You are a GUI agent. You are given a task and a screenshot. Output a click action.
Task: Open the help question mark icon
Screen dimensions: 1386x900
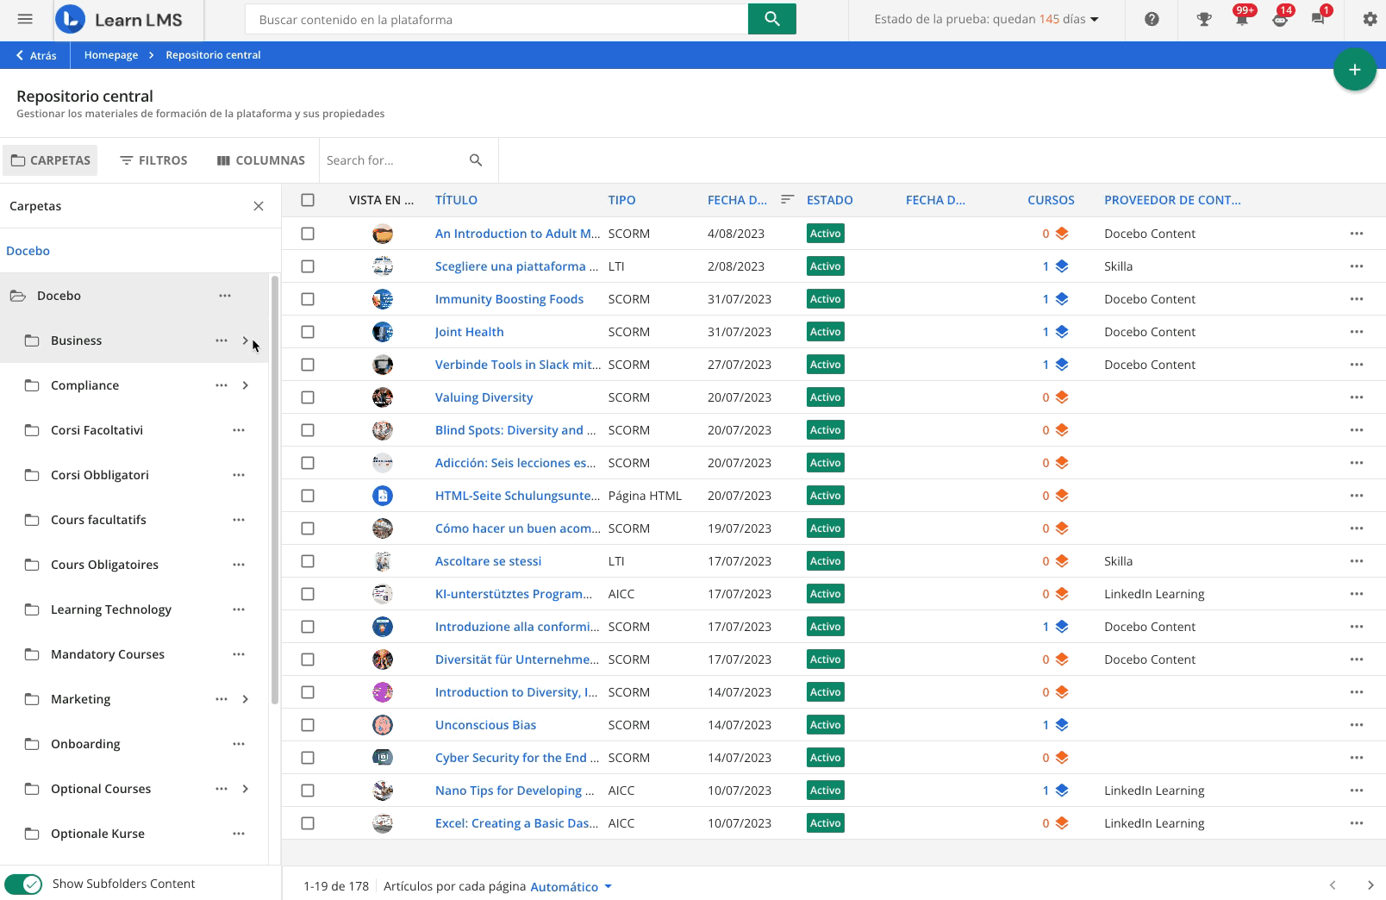point(1152,19)
